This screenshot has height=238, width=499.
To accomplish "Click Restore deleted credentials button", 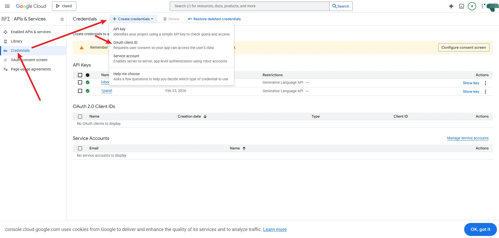I will click(x=214, y=19).
